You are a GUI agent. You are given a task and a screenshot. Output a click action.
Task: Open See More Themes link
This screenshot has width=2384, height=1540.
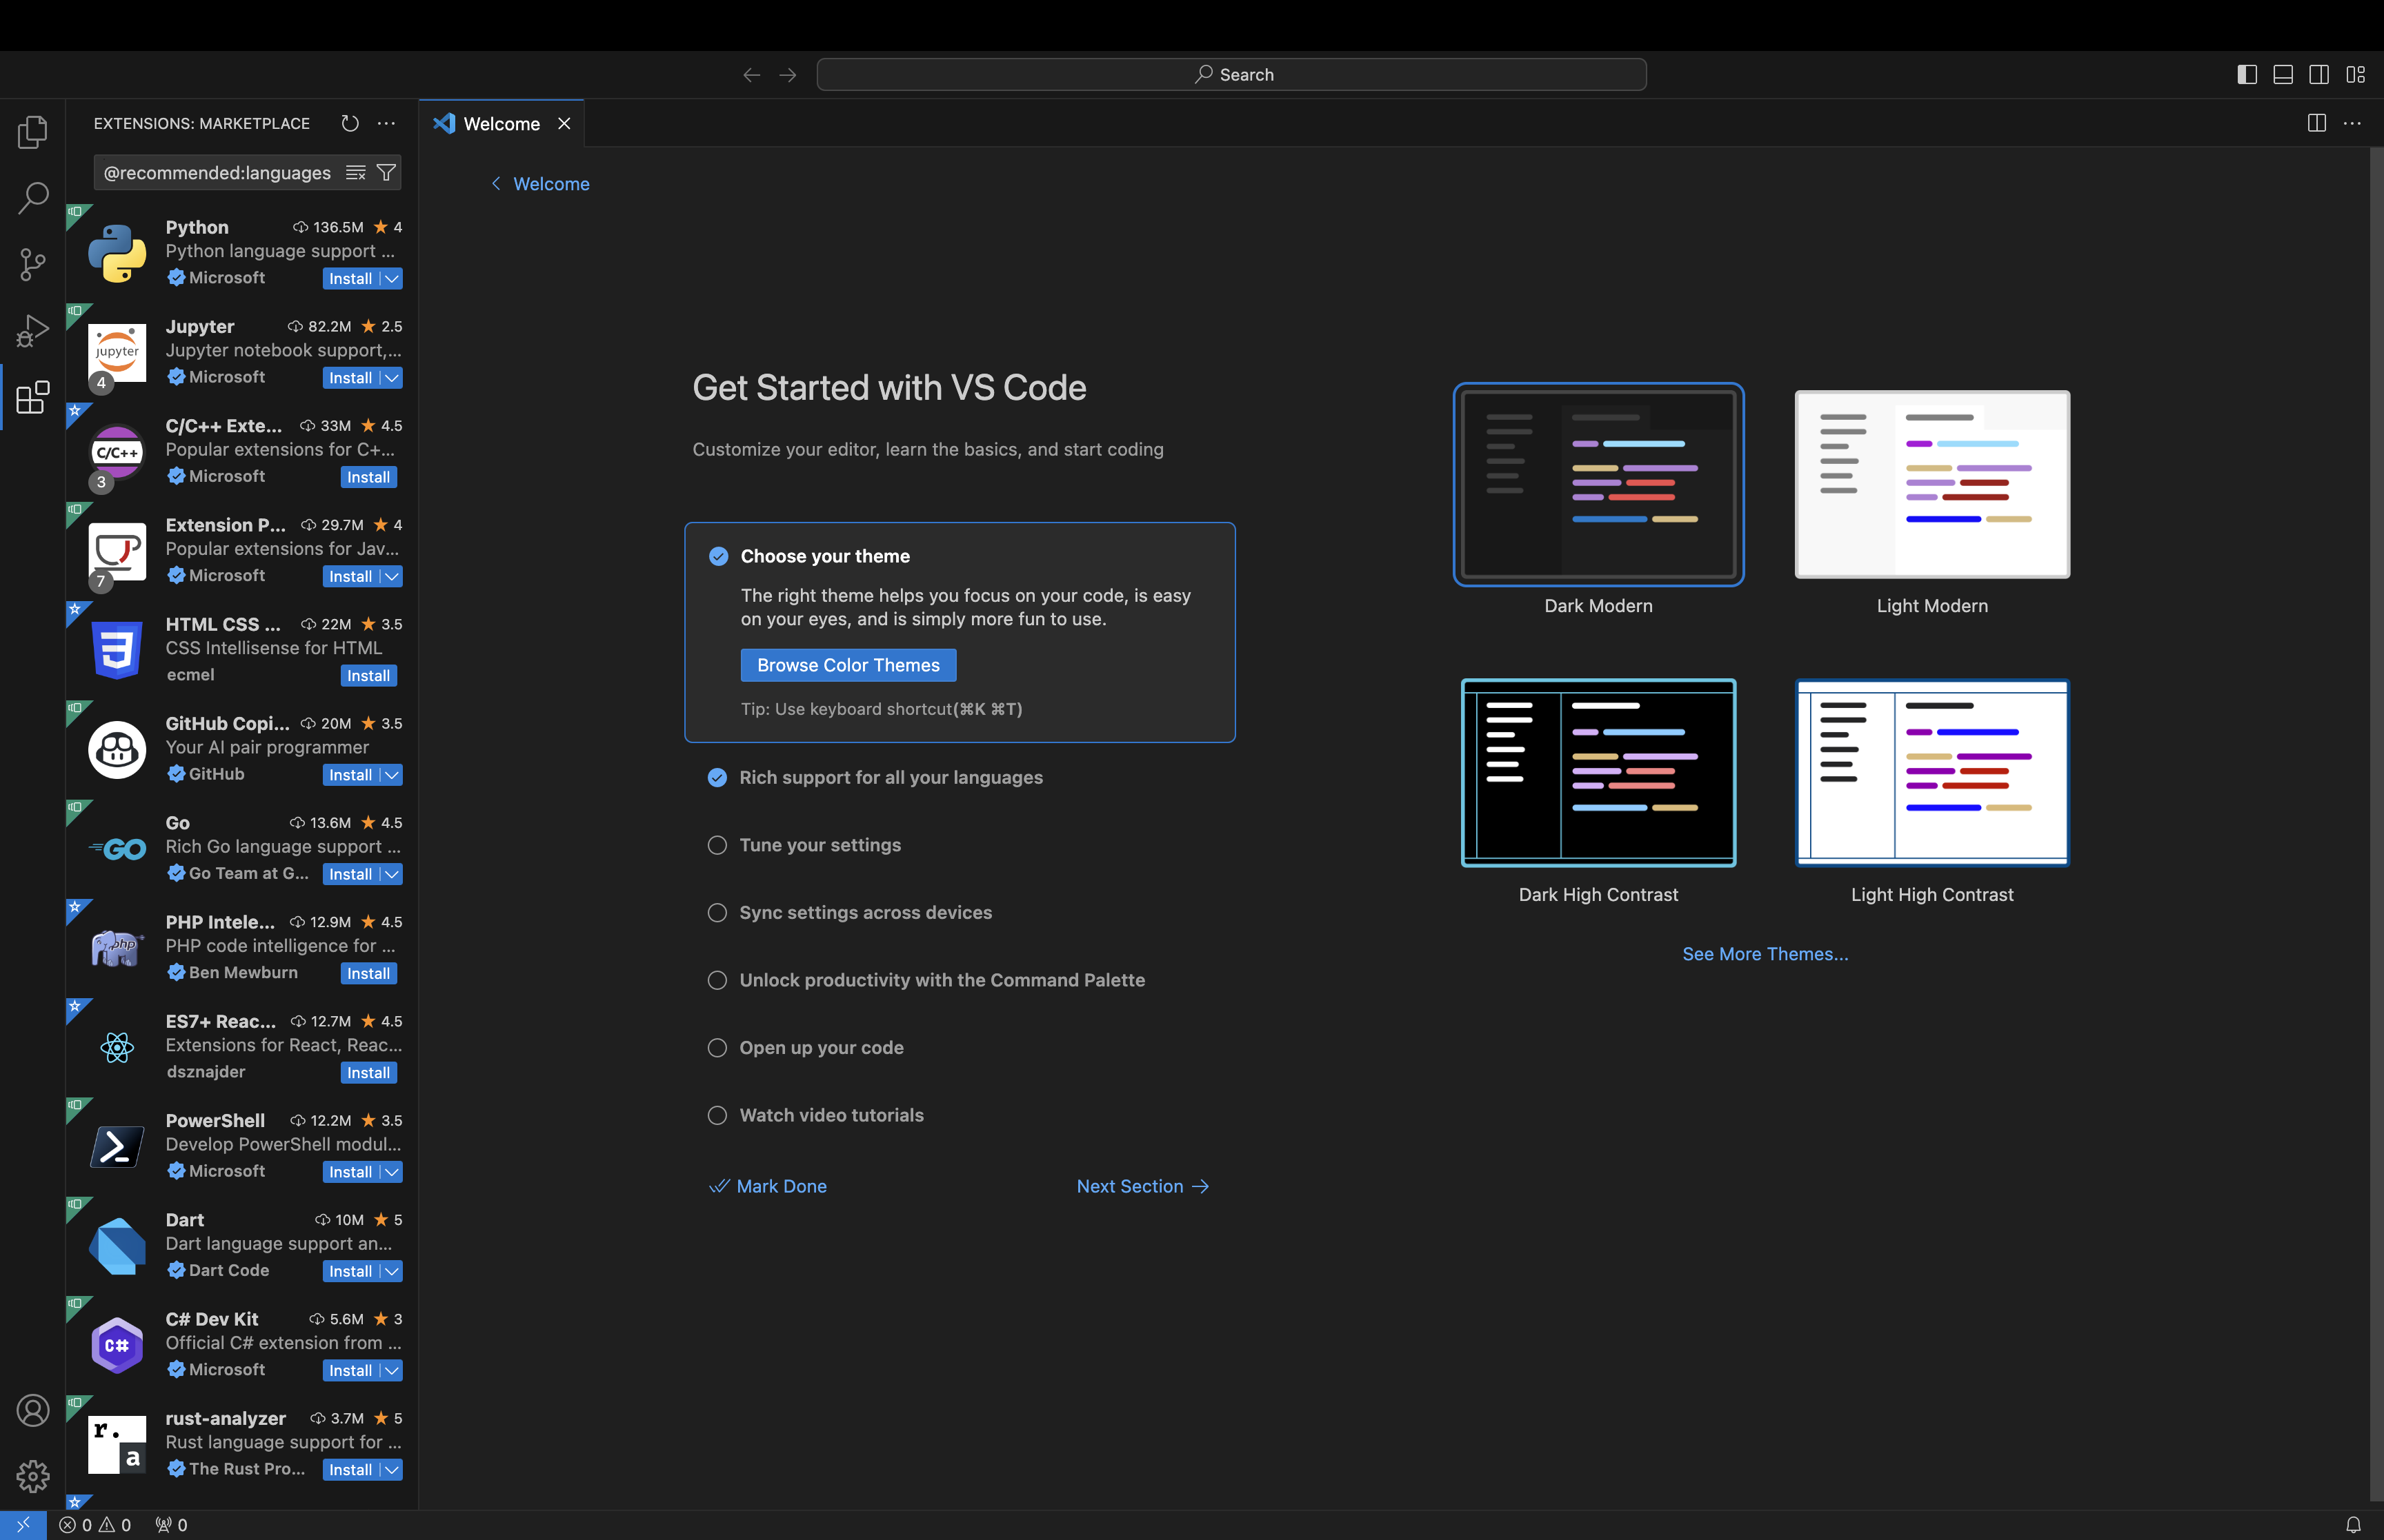pyautogui.click(x=1765, y=954)
